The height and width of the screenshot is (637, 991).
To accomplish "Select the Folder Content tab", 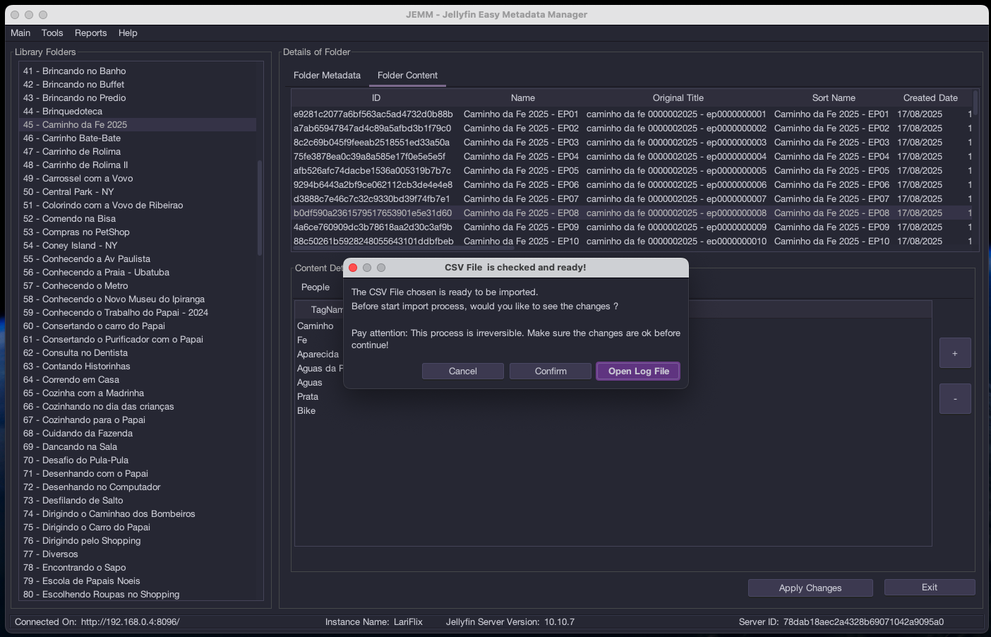I will pyautogui.click(x=407, y=76).
